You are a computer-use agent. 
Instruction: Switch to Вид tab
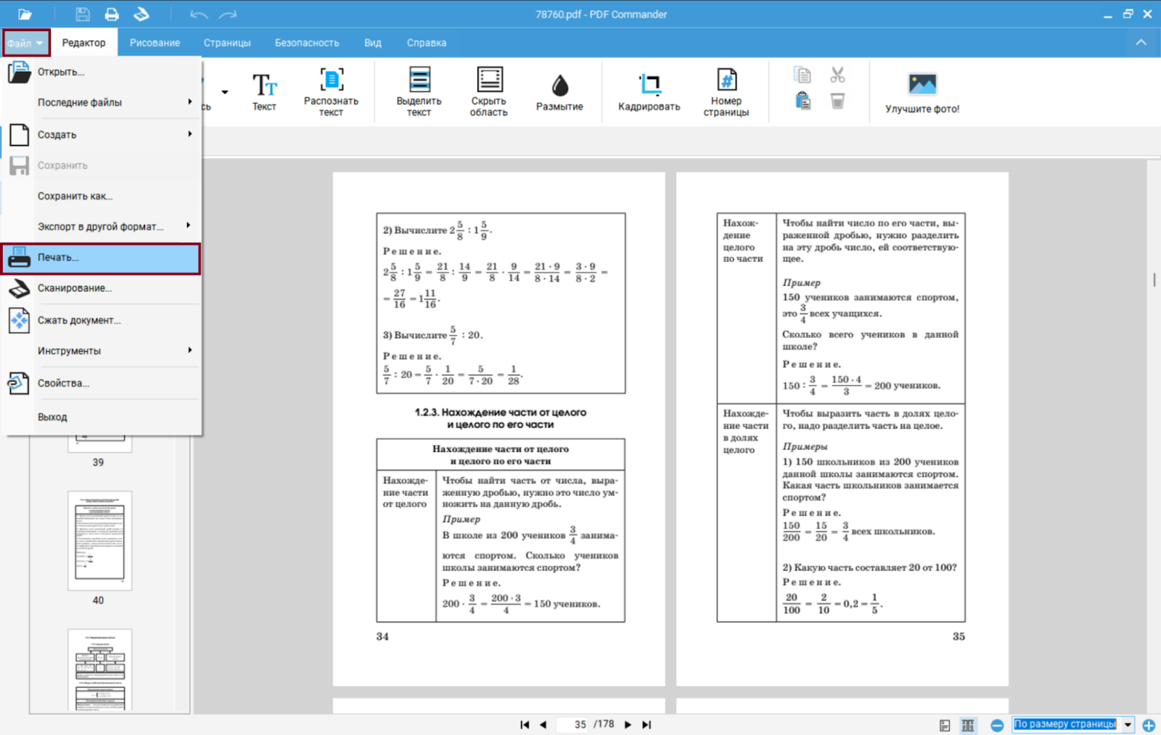373,43
